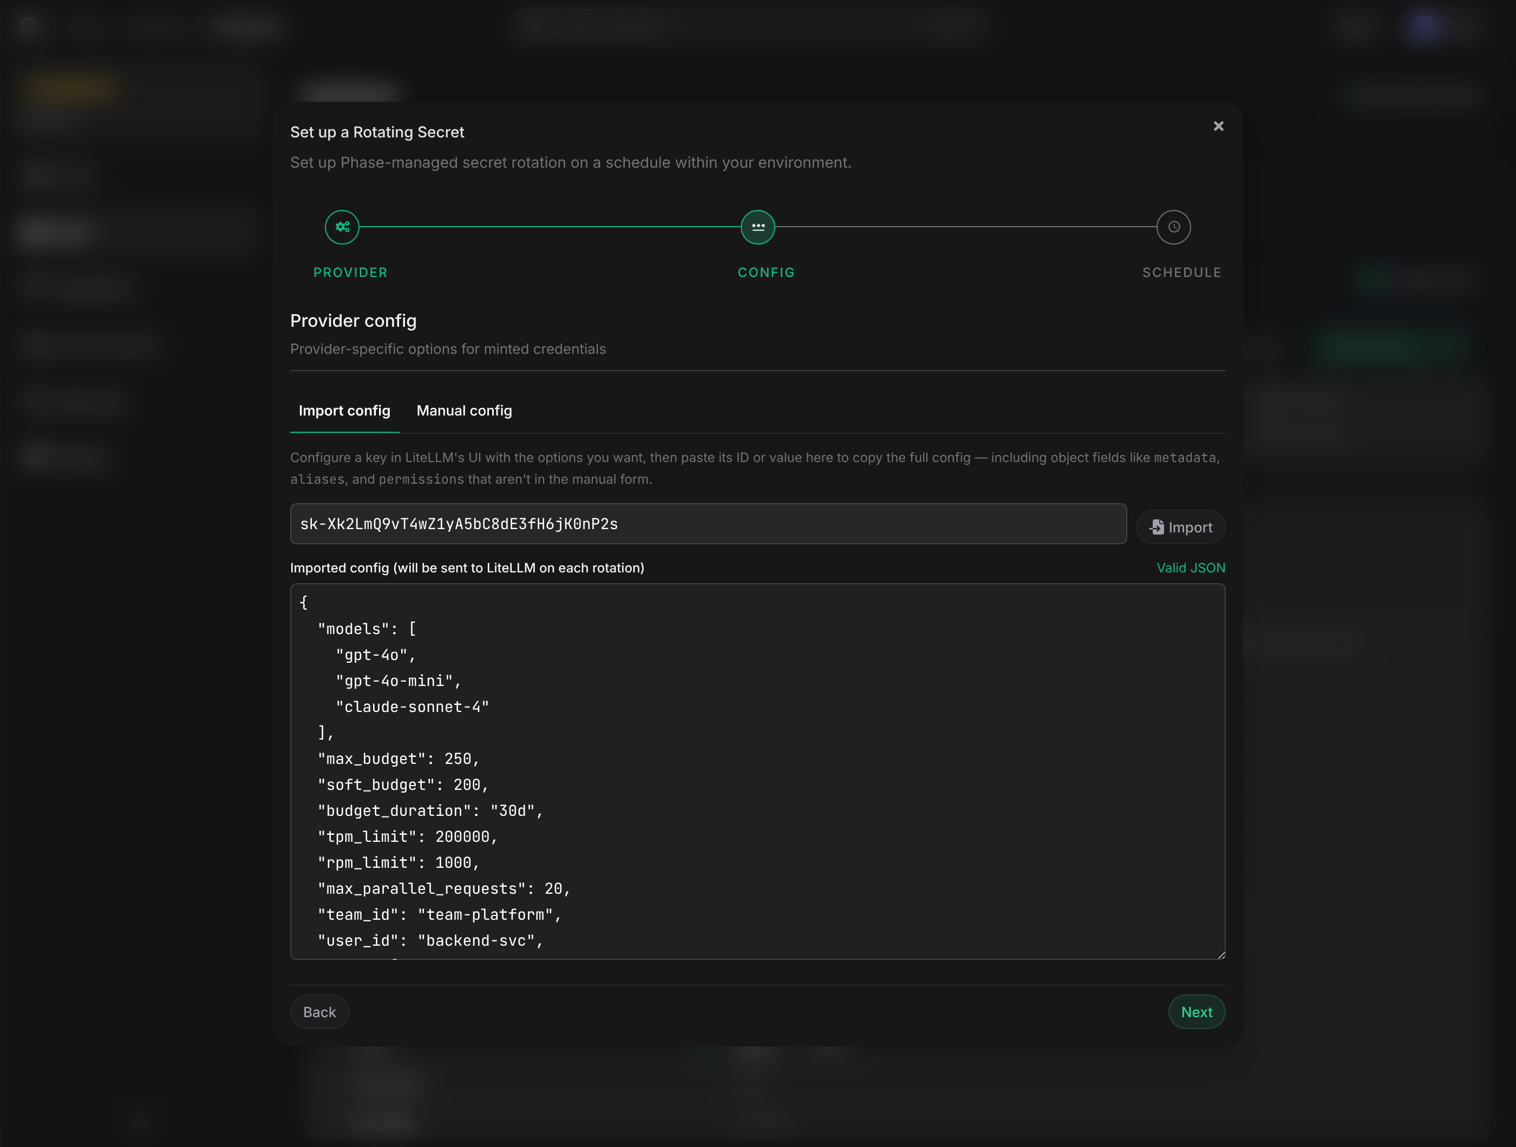Click the Back button

click(319, 1011)
